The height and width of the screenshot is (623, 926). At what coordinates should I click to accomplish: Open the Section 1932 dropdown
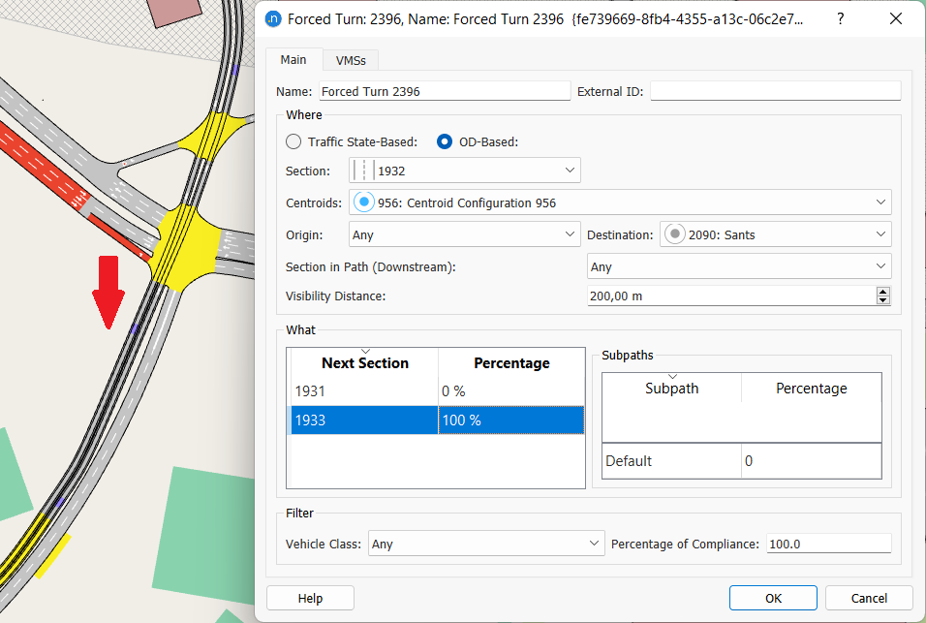[x=569, y=171]
